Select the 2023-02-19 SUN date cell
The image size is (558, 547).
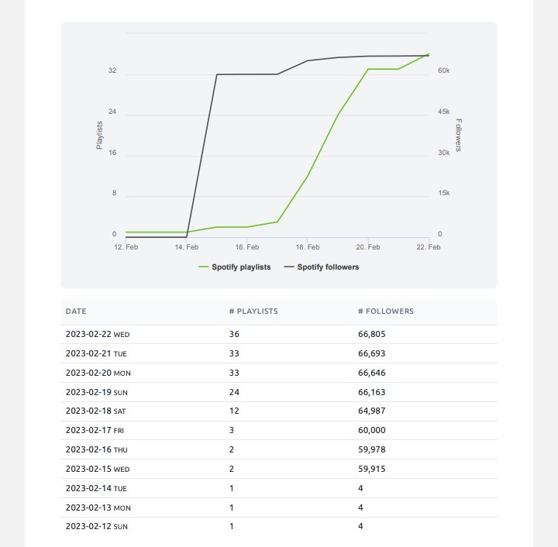click(x=96, y=392)
